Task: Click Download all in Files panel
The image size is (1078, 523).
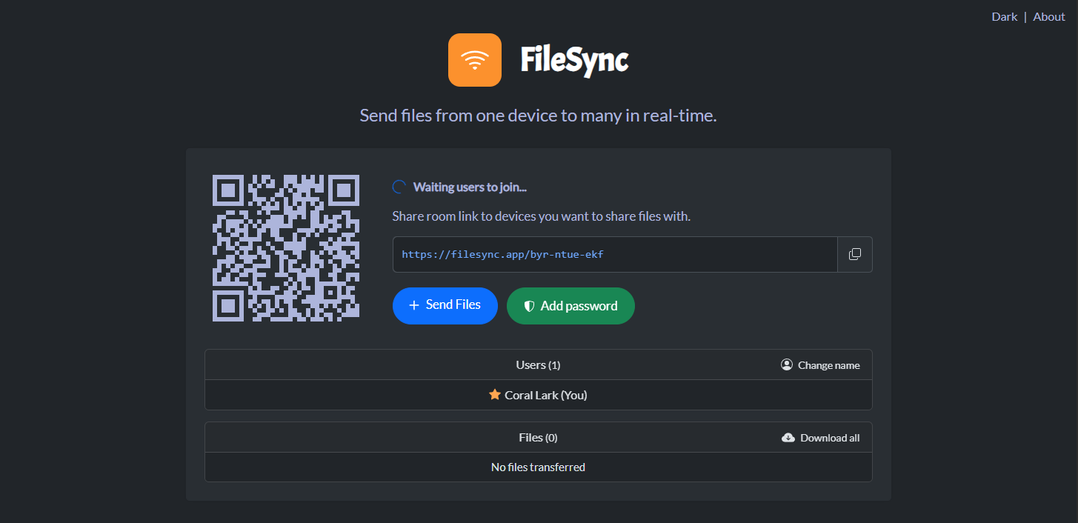Action: pyautogui.click(x=821, y=438)
